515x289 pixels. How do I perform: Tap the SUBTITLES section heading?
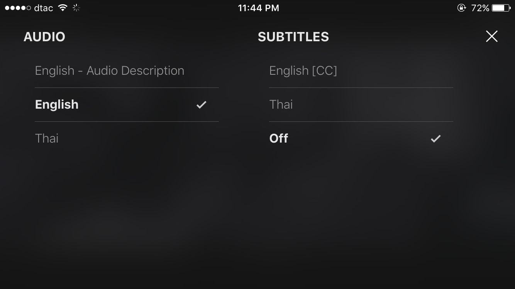(x=293, y=37)
